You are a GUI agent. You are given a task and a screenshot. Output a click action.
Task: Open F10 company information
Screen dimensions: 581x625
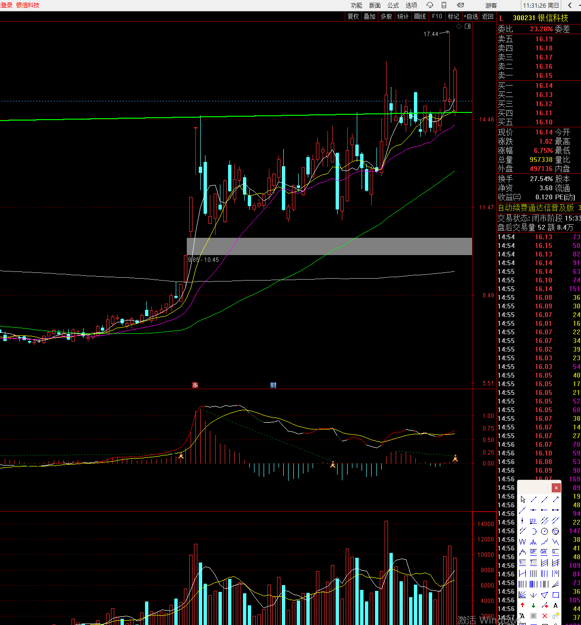pos(437,16)
